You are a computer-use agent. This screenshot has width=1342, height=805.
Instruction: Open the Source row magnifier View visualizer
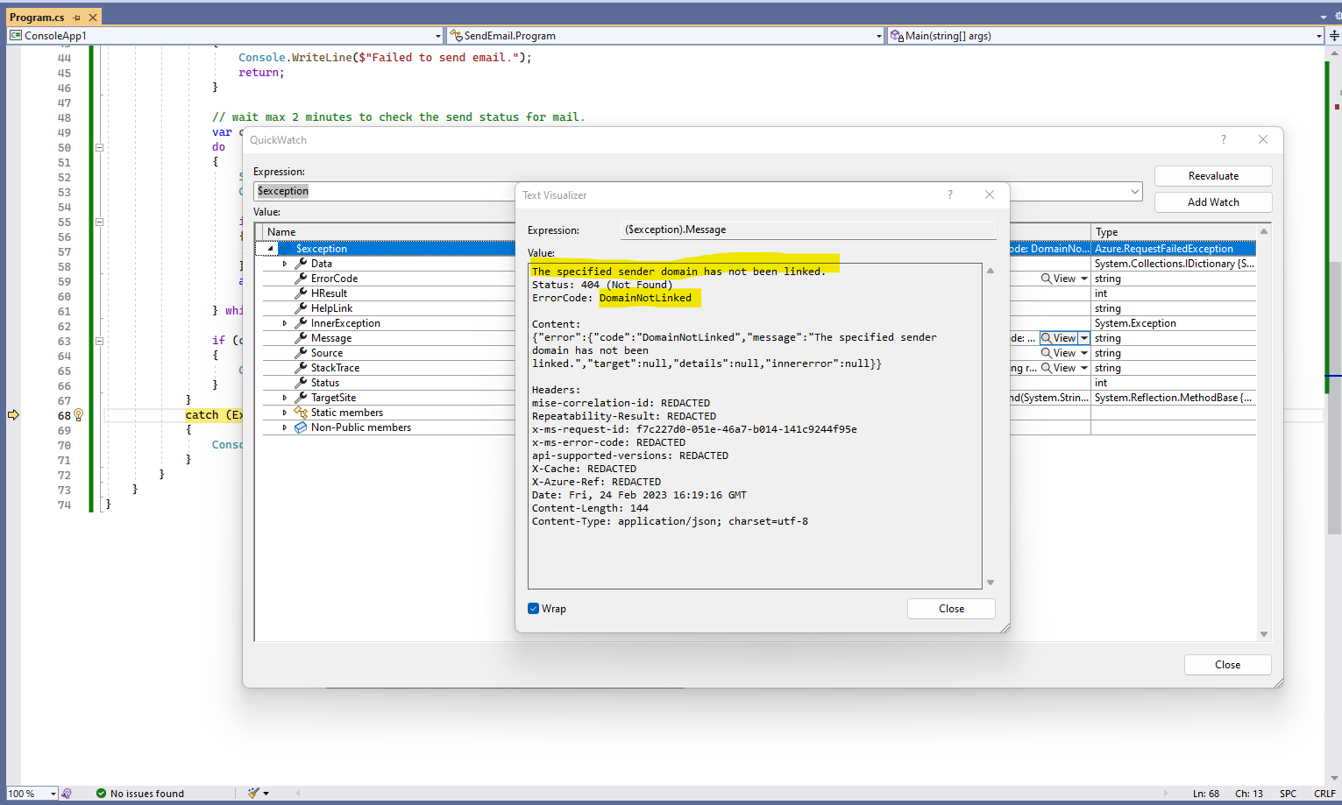pos(1058,353)
